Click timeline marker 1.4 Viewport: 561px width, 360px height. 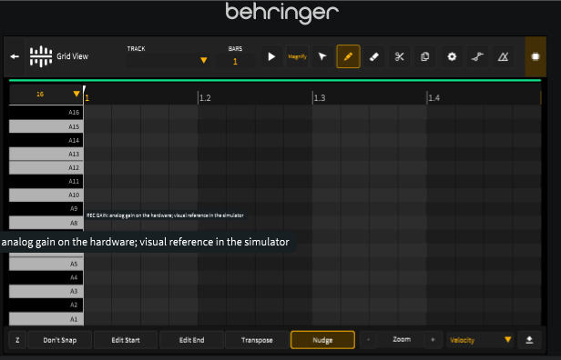[434, 98]
